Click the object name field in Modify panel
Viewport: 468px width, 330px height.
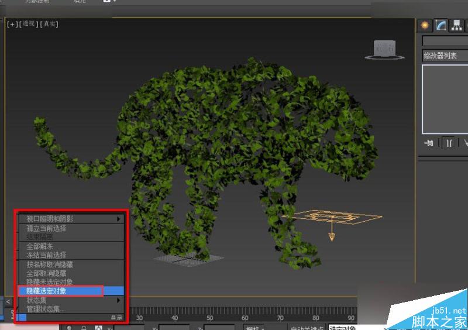445,41
